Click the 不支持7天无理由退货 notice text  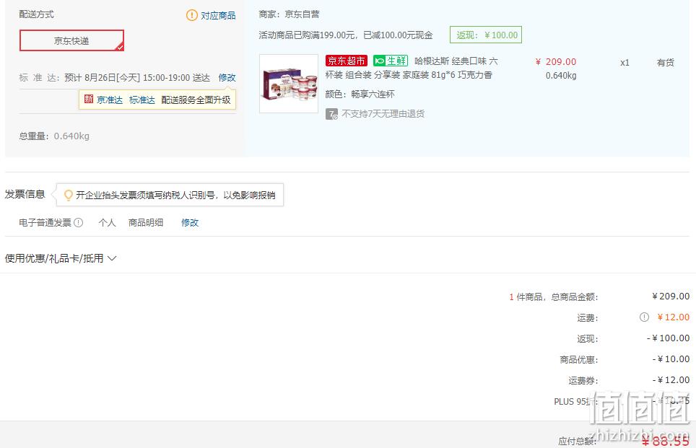click(x=383, y=114)
